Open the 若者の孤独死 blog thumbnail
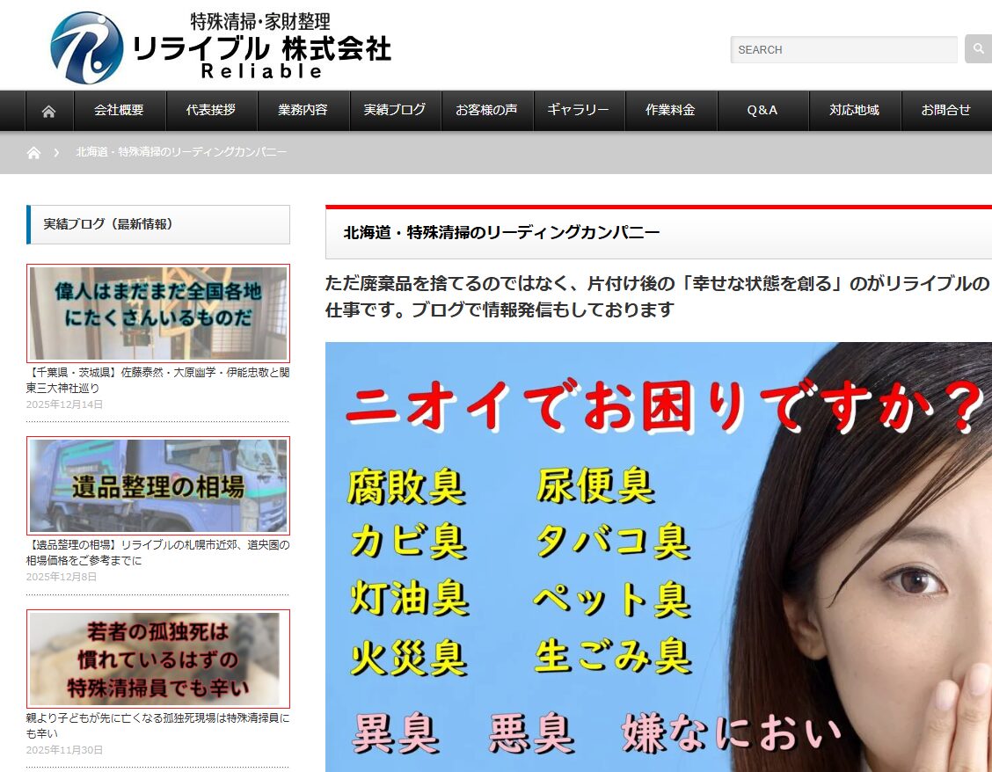Screen dimensions: 992x772 [x=158, y=659]
